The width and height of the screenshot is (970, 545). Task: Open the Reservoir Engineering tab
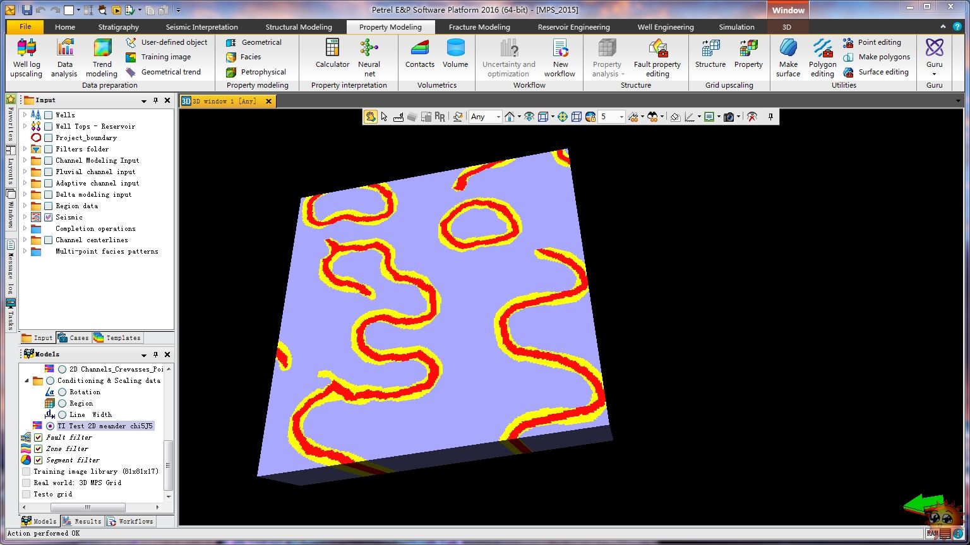click(573, 27)
